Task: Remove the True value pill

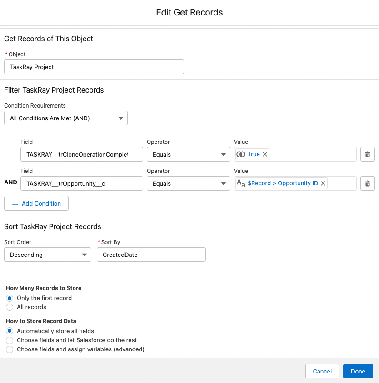Action: click(x=265, y=154)
